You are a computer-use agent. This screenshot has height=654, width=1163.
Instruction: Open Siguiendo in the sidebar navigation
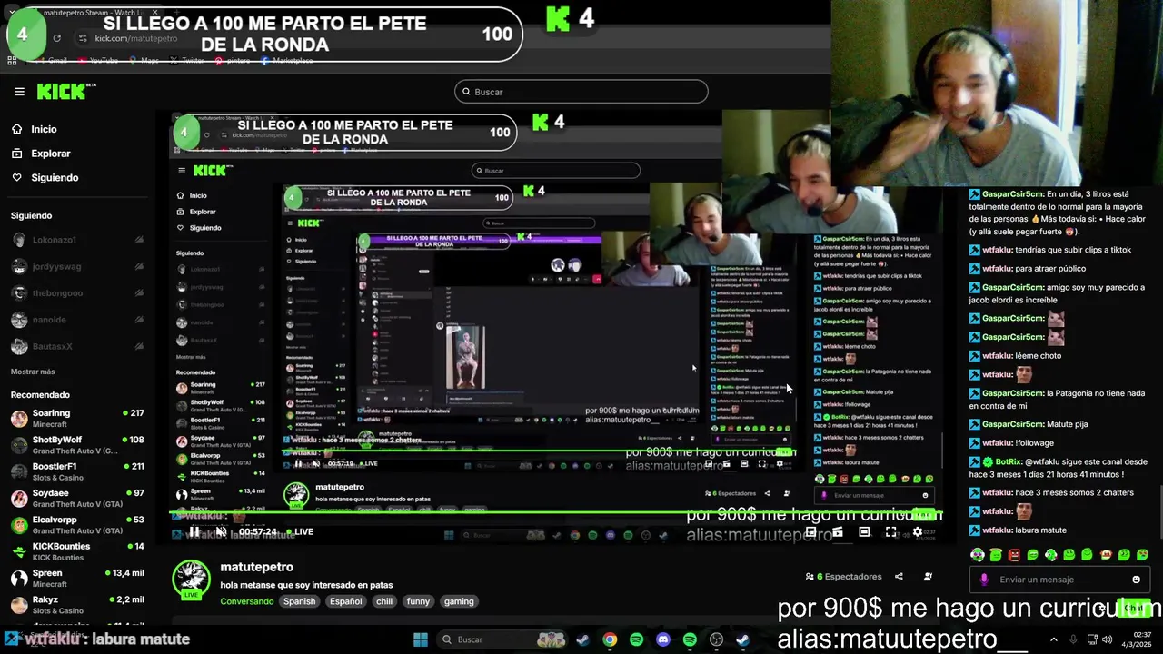[55, 178]
